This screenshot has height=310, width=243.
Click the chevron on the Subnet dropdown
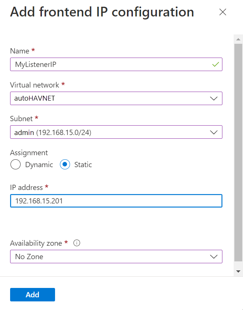click(x=214, y=132)
